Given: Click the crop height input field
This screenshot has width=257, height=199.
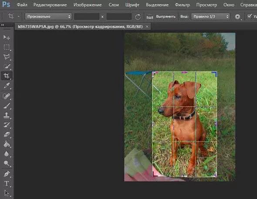Looking at the screenshot, I should [119, 17].
